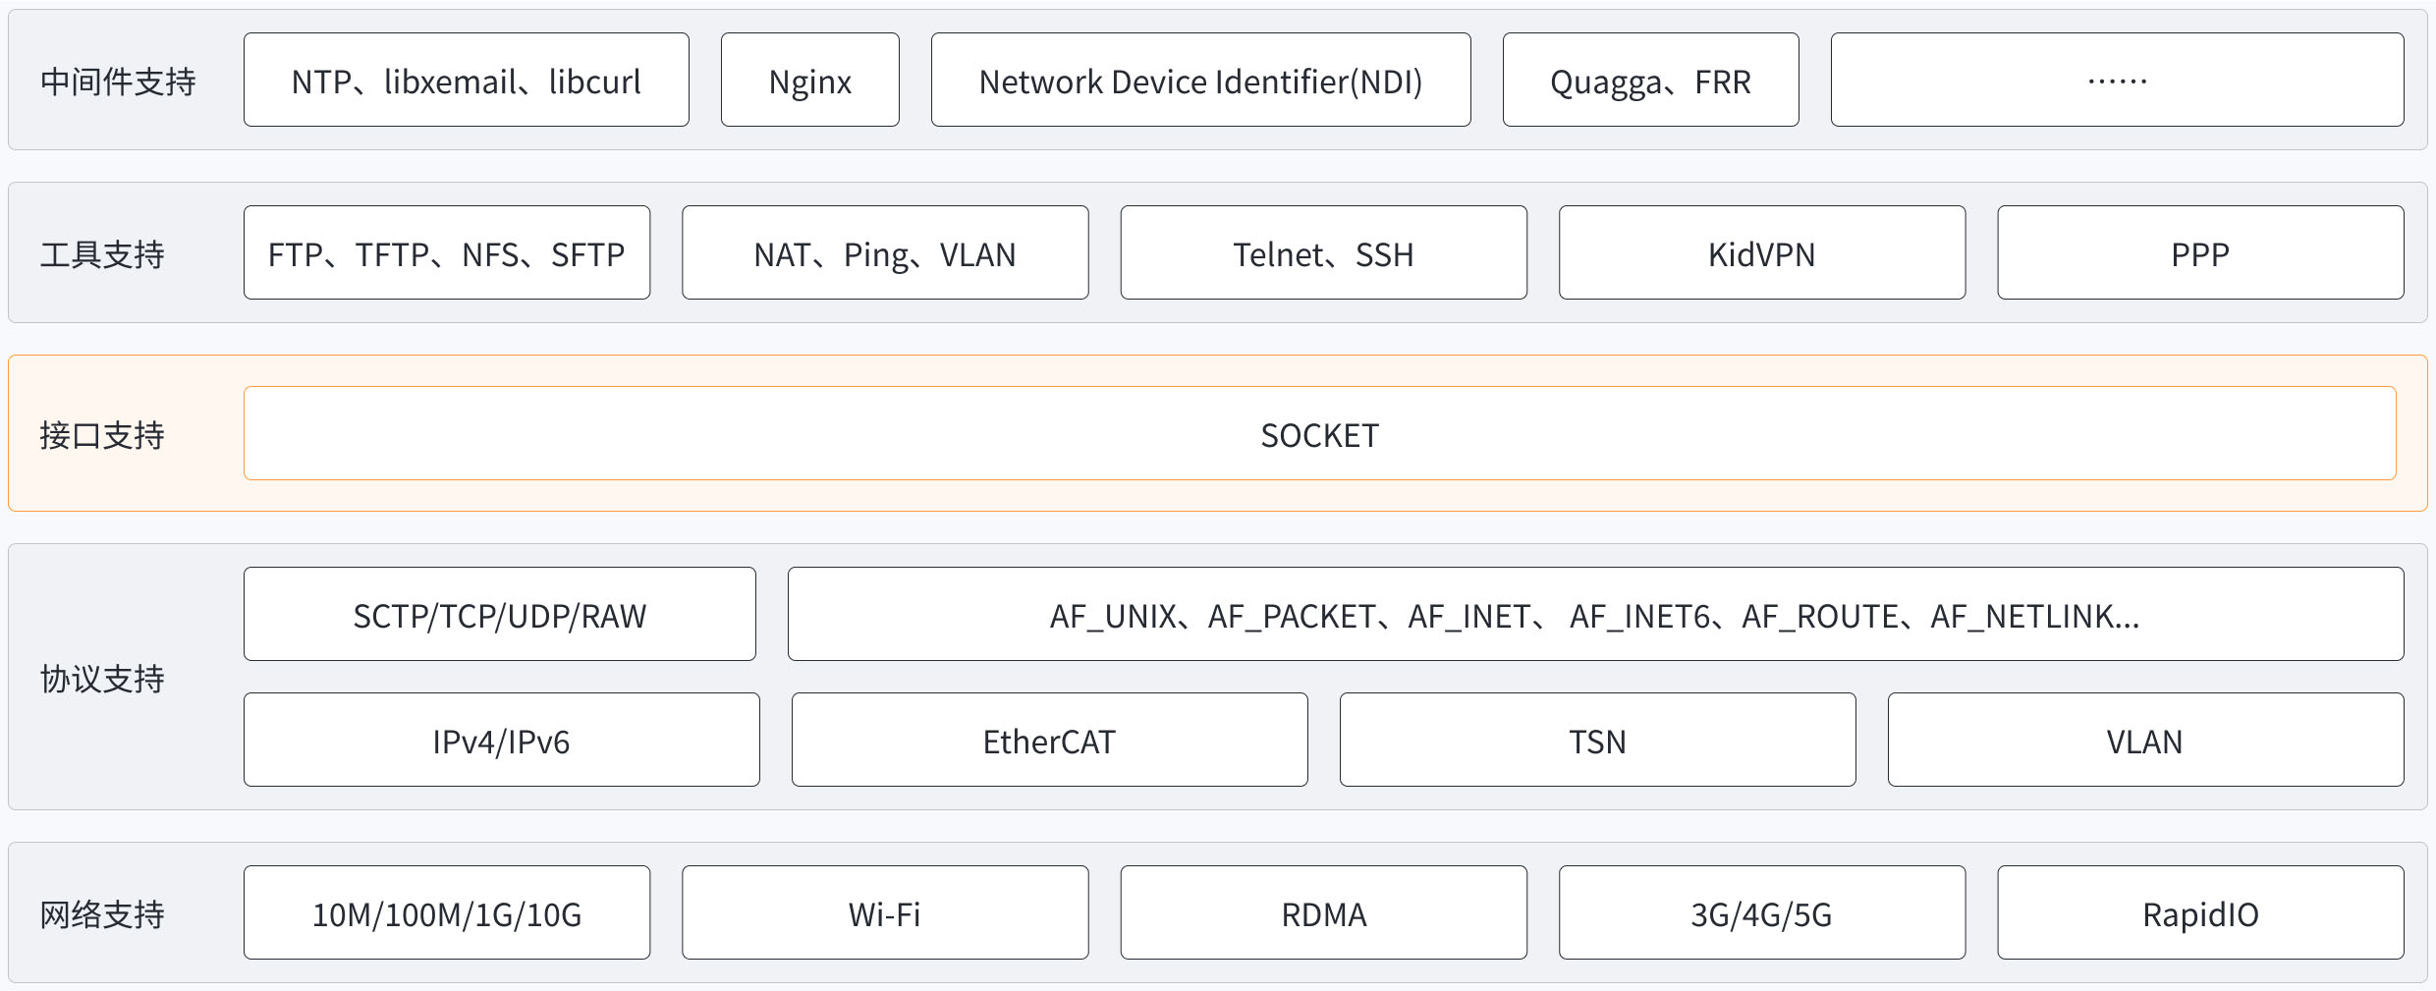Click the ellipsis box in middleware row
This screenshot has height=991, width=2436.
pos(2117,81)
